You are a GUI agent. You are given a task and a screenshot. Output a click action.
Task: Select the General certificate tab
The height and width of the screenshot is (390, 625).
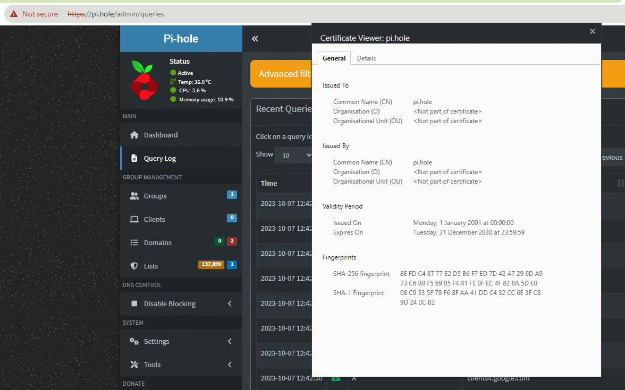(334, 58)
